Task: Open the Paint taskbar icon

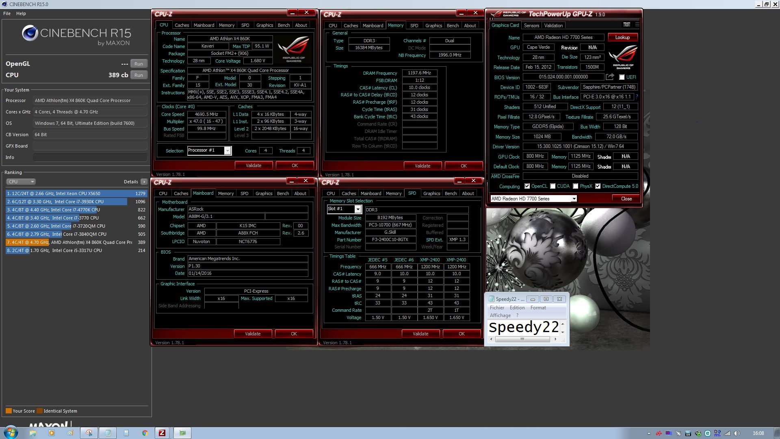Action: pyautogui.click(x=70, y=433)
